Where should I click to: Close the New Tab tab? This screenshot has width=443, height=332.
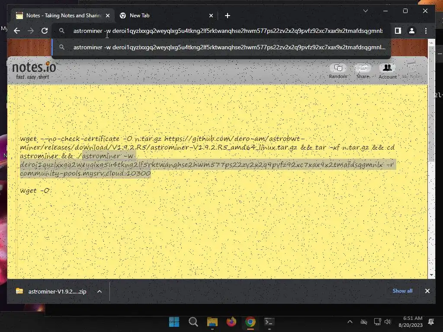click(211, 16)
